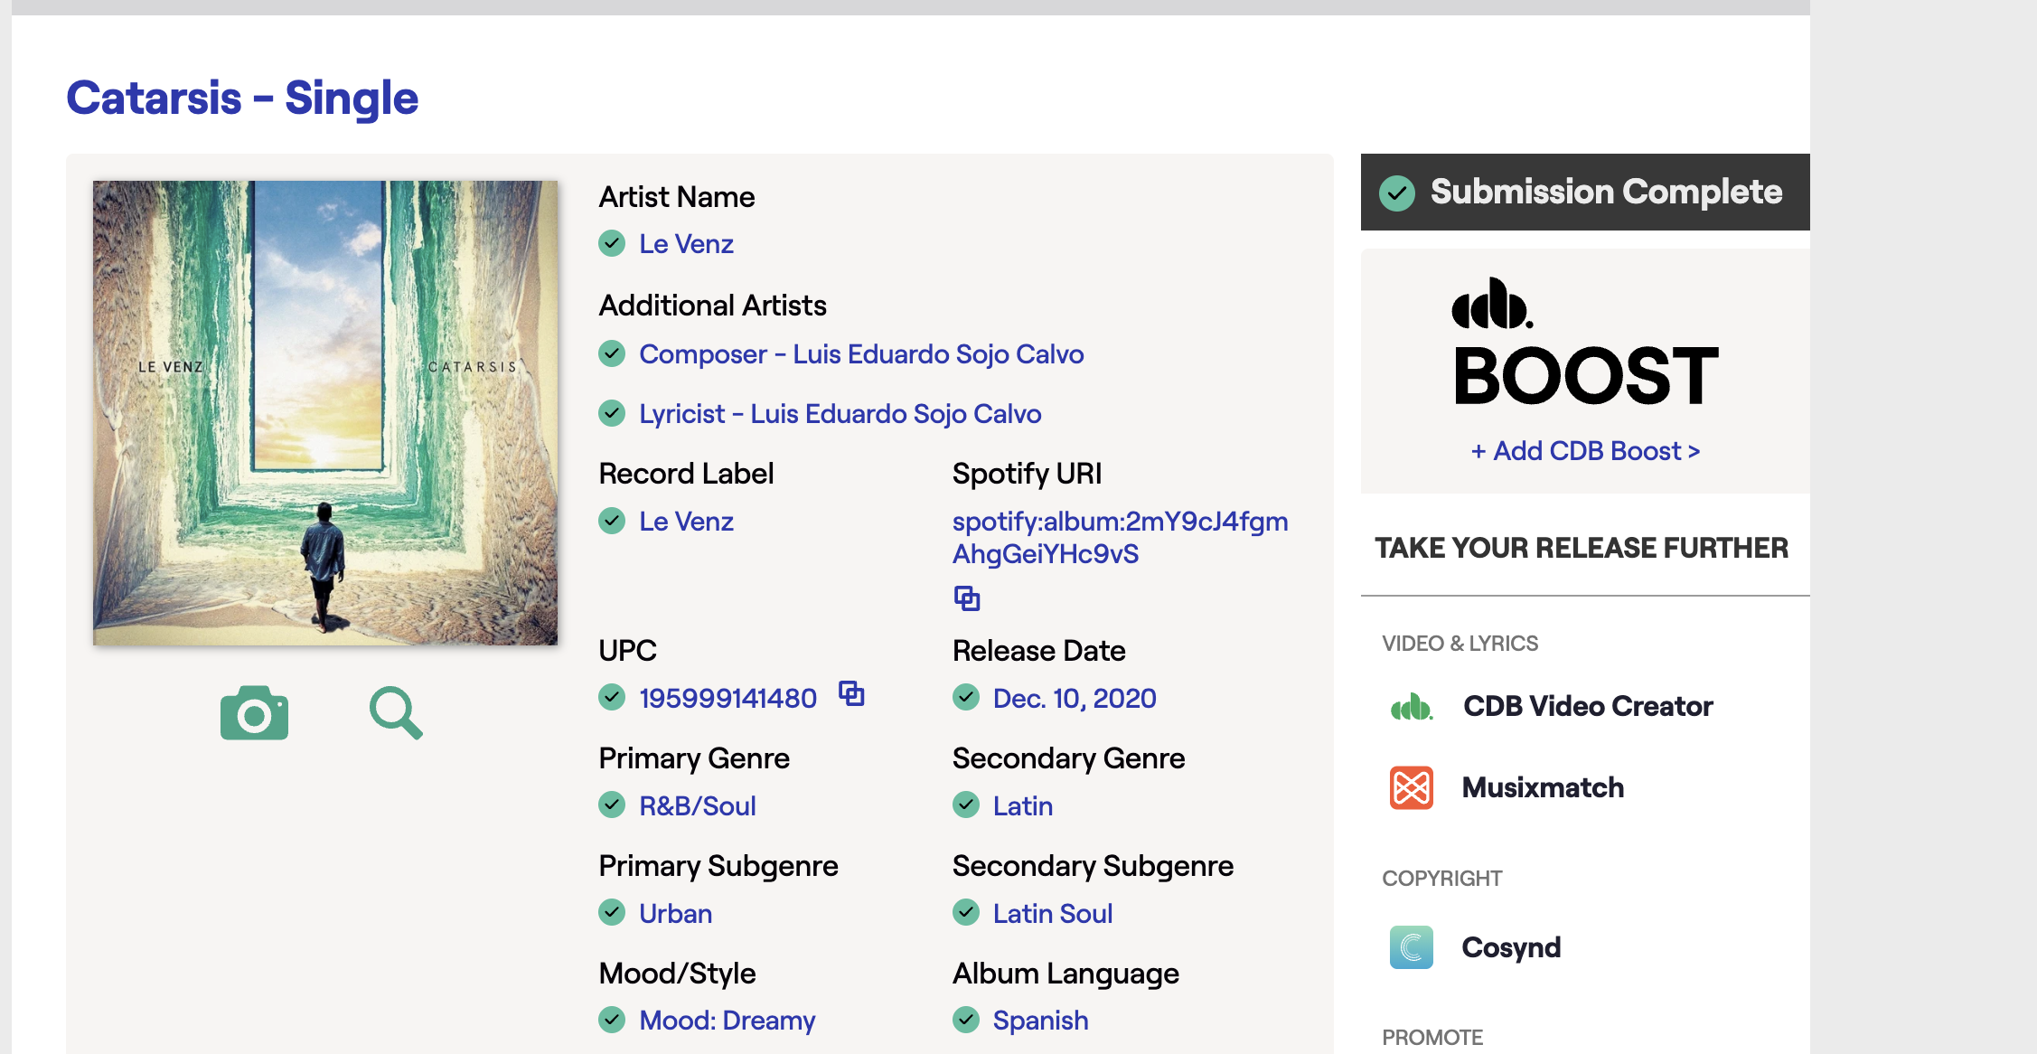Click the check icon beside Dec. 10, 2020

point(966,697)
